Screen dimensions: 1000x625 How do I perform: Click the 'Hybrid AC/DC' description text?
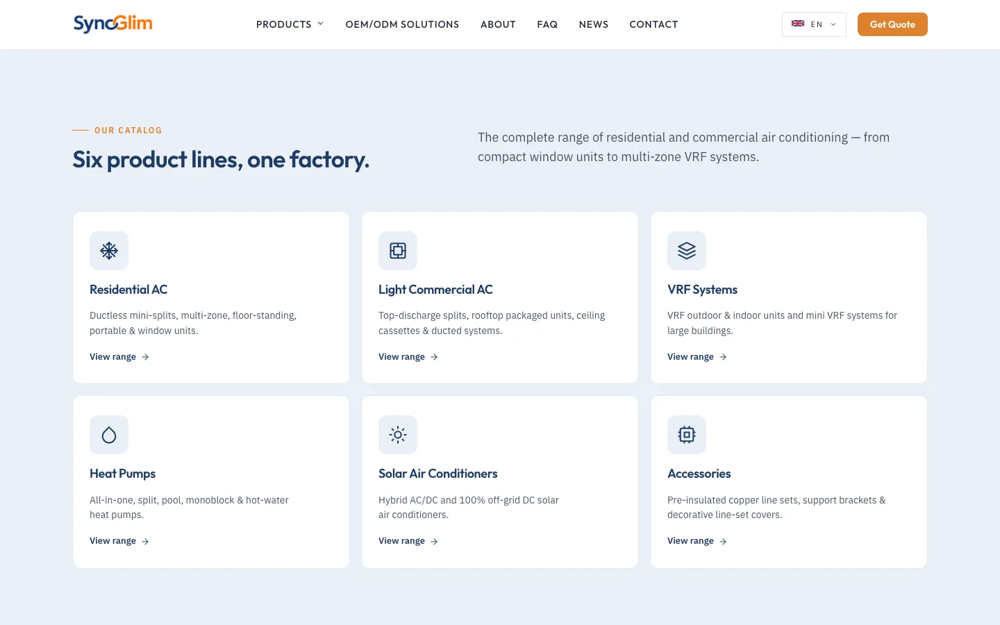(x=469, y=507)
